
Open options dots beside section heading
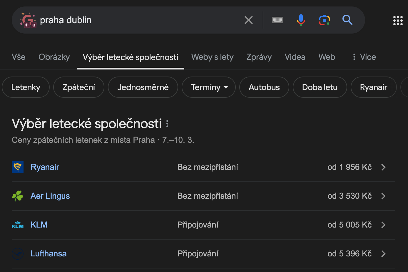click(x=167, y=124)
